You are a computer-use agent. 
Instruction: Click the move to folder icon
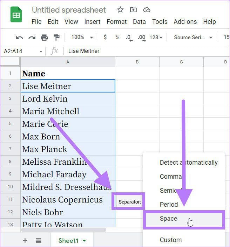click(133, 10)
